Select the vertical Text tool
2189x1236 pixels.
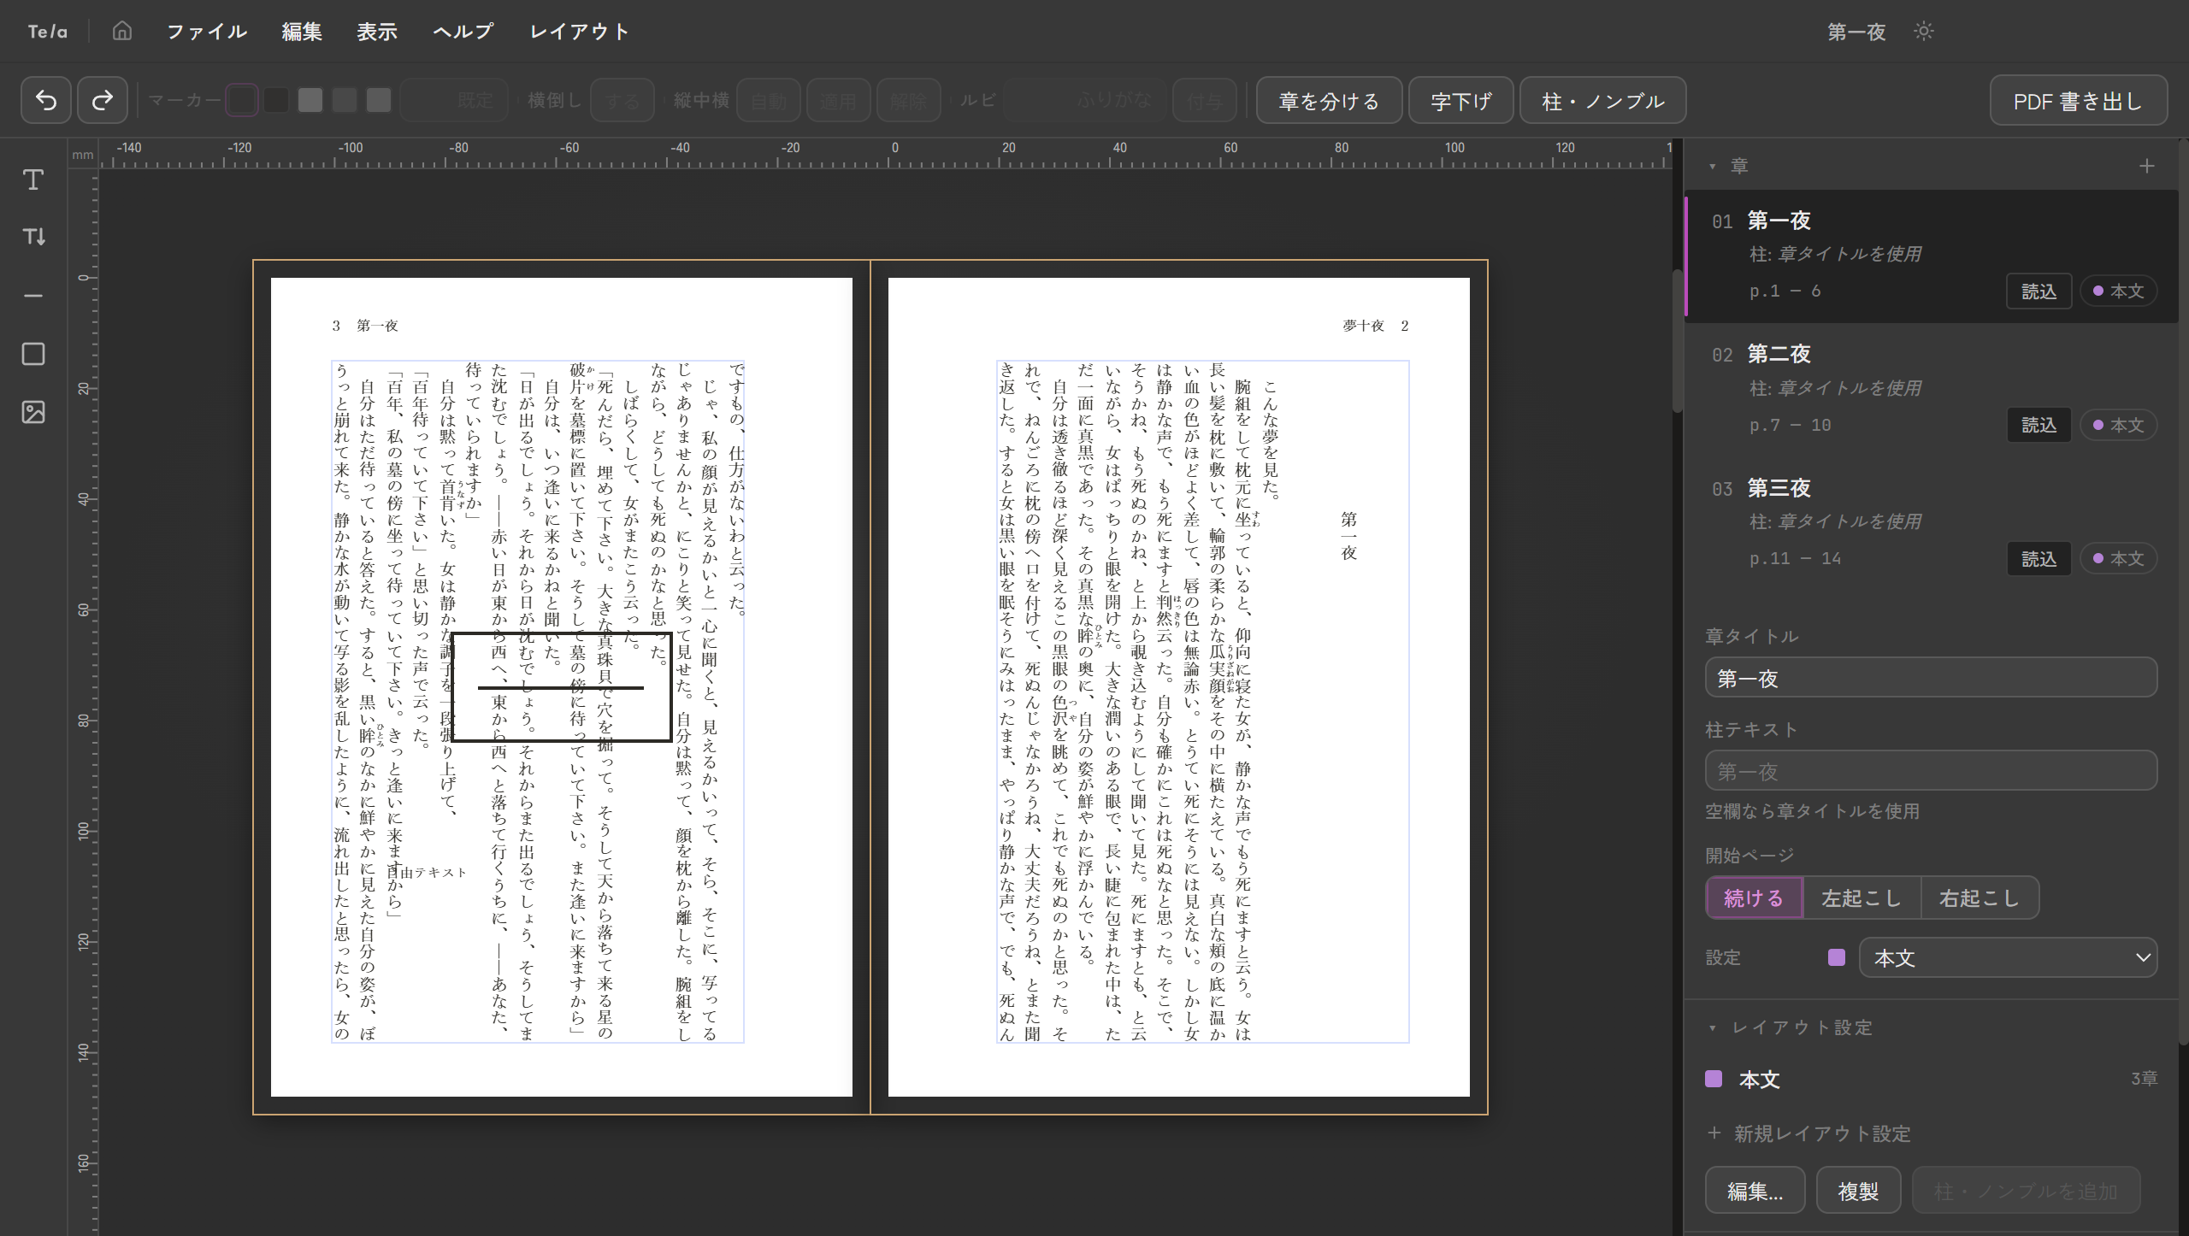(33, 237)
